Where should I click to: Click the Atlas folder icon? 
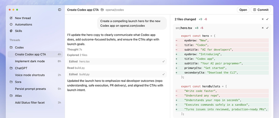pyautogui.click(x=11, y=96)
